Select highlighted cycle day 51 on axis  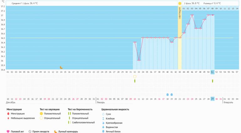(x=213, y=72)
